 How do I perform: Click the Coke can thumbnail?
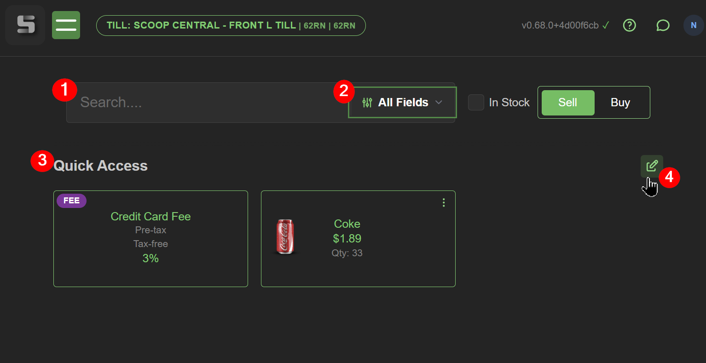pyautogui.click(x=285, y=237)
